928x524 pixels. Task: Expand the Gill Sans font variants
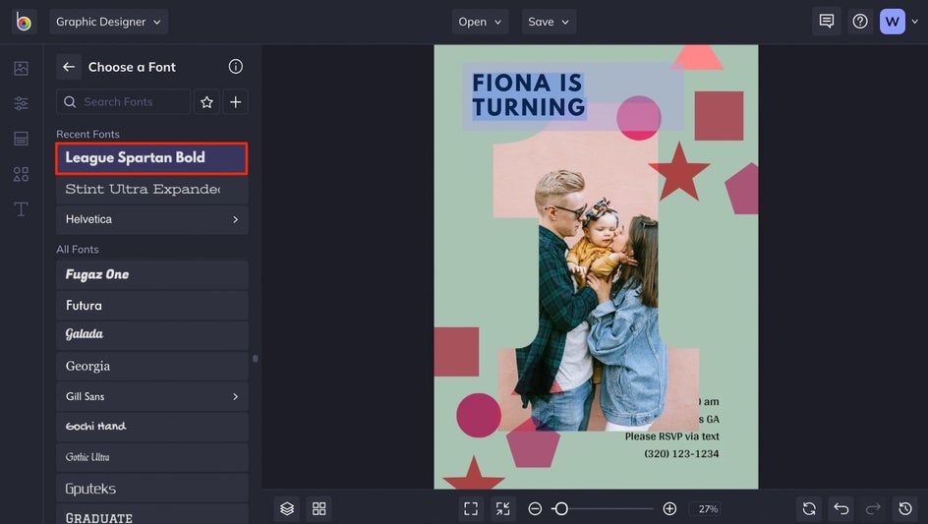[x=235, y=396]
